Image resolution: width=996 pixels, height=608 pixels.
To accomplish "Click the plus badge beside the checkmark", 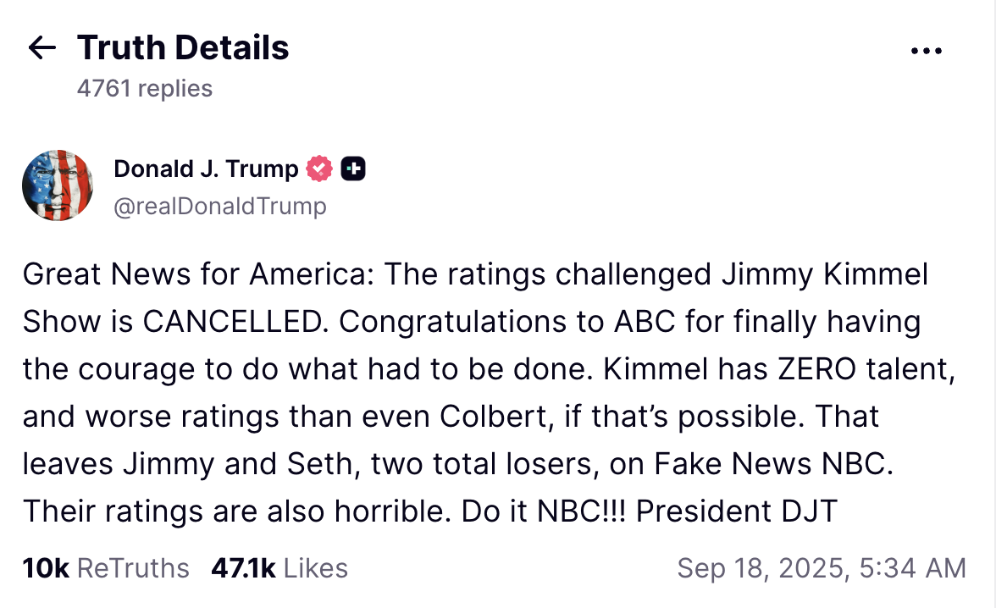I will [354, 169].
